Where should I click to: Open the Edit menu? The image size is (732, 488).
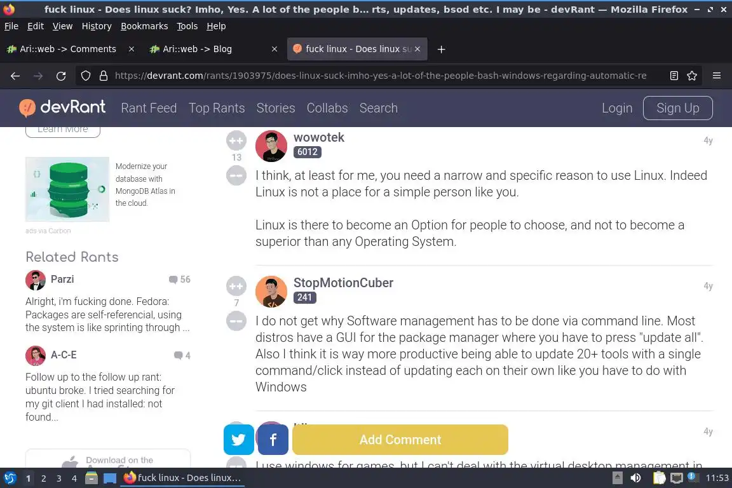(36, 26)
